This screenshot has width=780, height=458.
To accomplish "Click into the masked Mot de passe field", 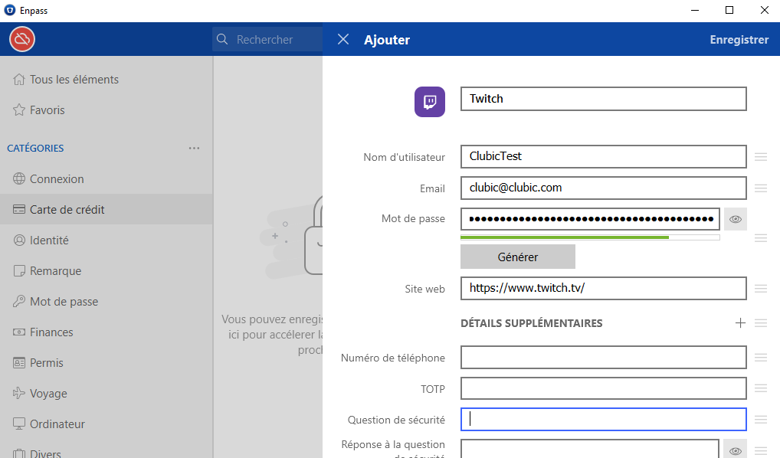I will 590,219.
